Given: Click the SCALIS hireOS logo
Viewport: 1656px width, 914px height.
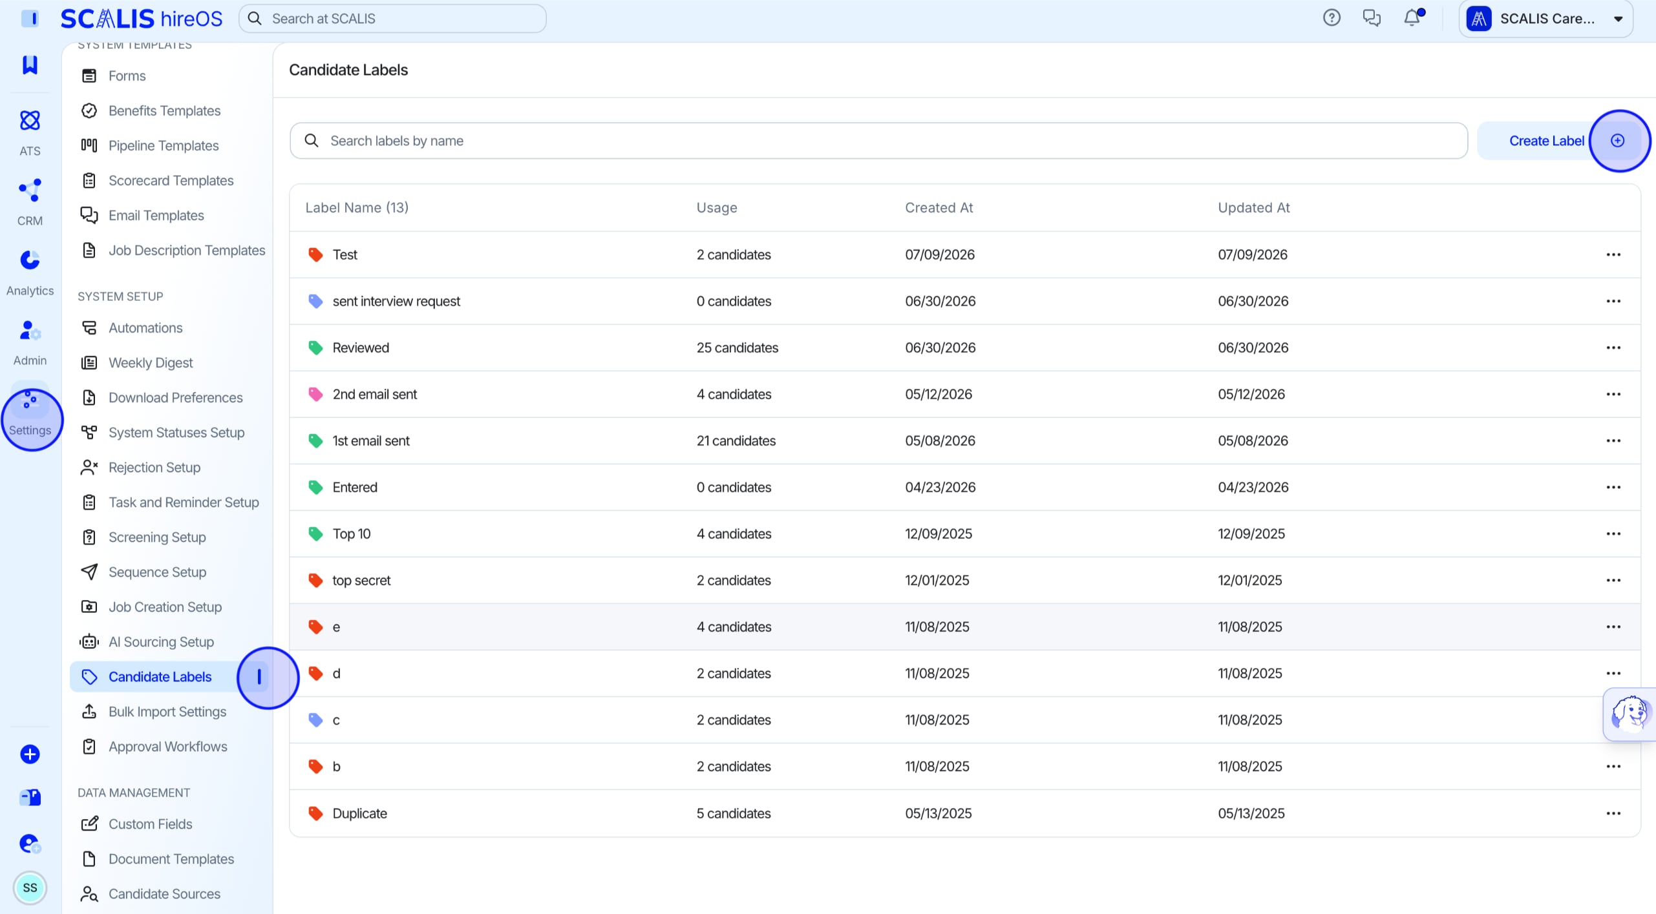Looking at the screenshot, I should [142, 19].
